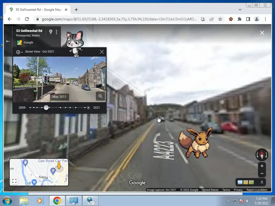Open the globe checklist taskbar program

click(91, 201)
